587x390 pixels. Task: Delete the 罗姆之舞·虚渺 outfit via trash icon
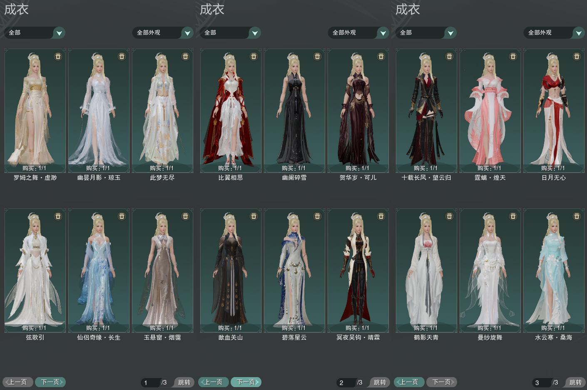click(58, 56)
